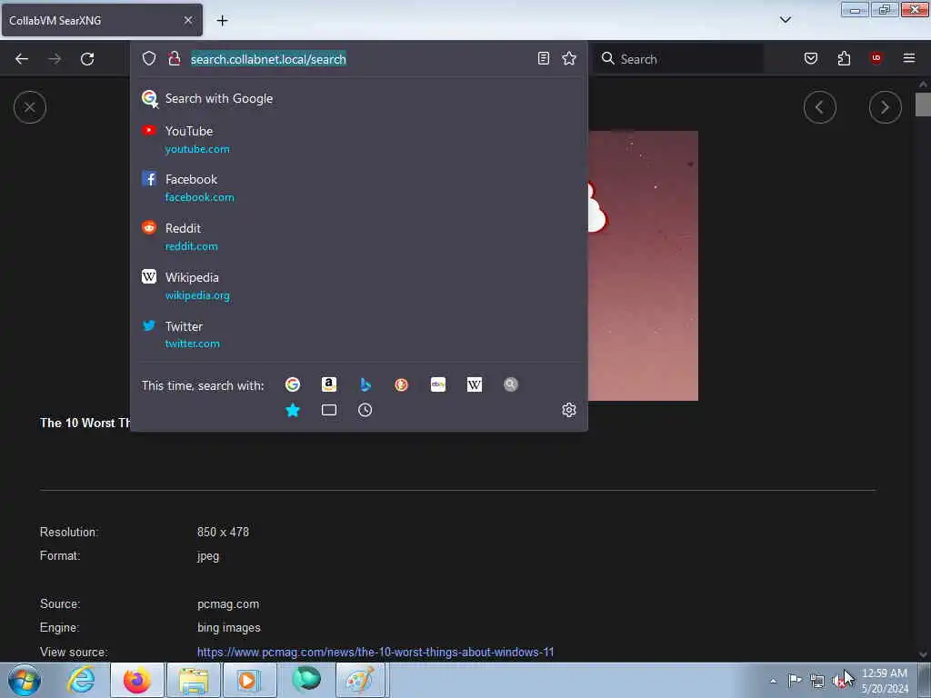This screenshot has width=931, height=698.
Task: Search this time with eBay icon
Action: click(x=438, y=384)
